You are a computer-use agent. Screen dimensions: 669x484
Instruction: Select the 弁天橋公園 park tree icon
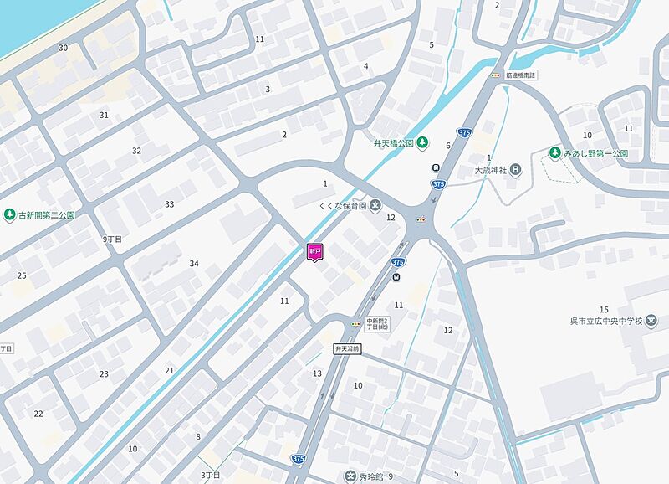422,142
